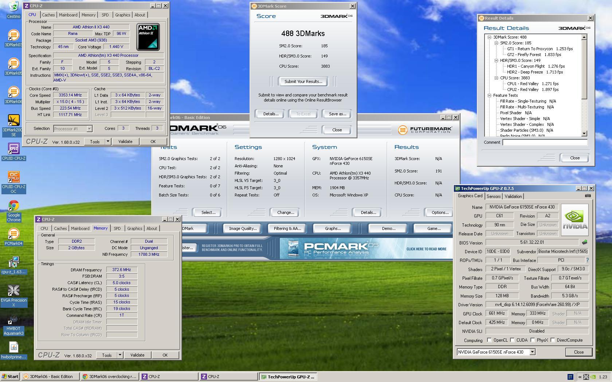
Task: Open the Tools dropdown arrow in top CPU-Z
Action: point(108,142)
